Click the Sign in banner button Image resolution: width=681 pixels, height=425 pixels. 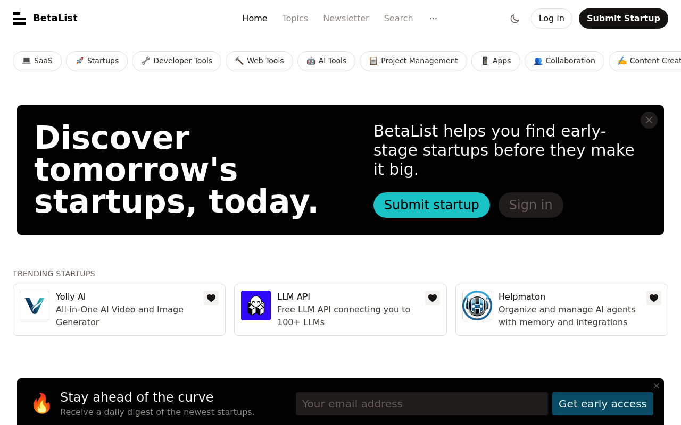(x=531, y=205)
